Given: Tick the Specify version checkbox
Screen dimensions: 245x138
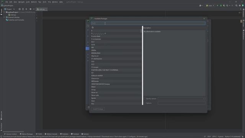Looking at the screenshot, I should click(x=145, y=99).
